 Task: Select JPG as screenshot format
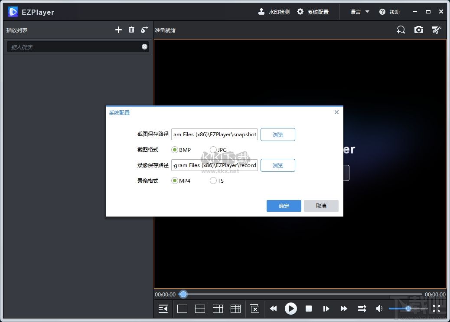click(213, 149)
